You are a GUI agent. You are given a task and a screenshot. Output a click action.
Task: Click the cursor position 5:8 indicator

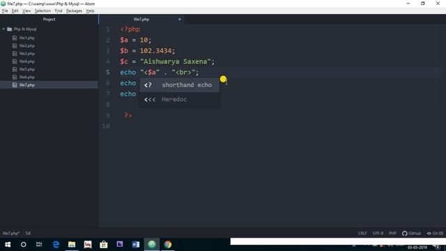coord(28,233)
